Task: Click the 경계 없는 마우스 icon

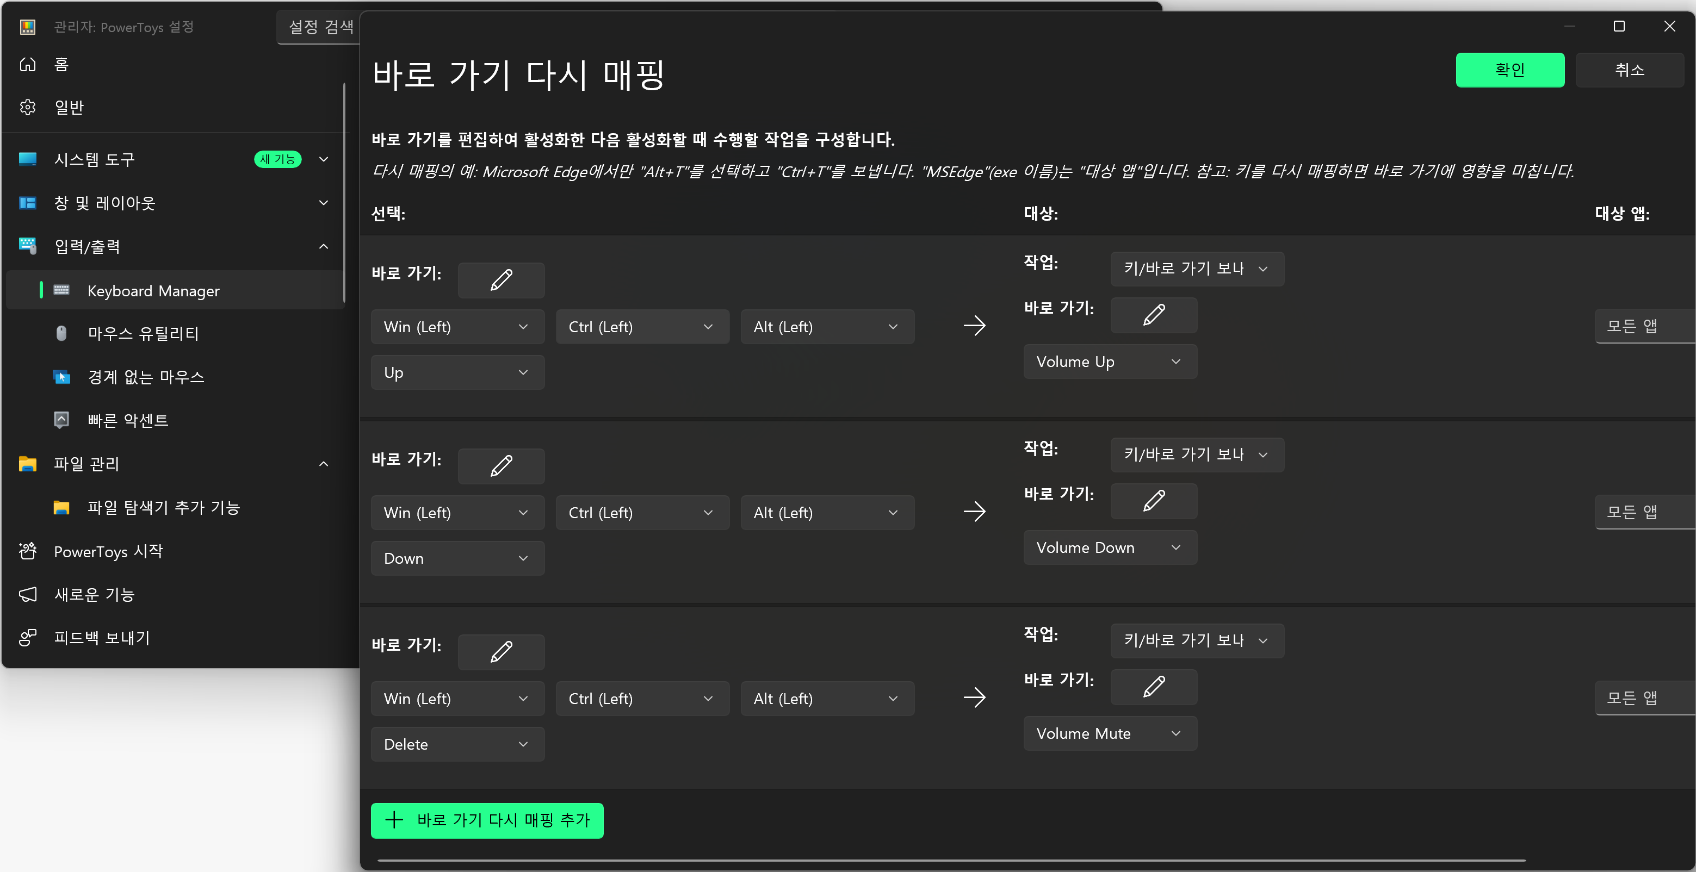Action: click(x=61, y=376)
